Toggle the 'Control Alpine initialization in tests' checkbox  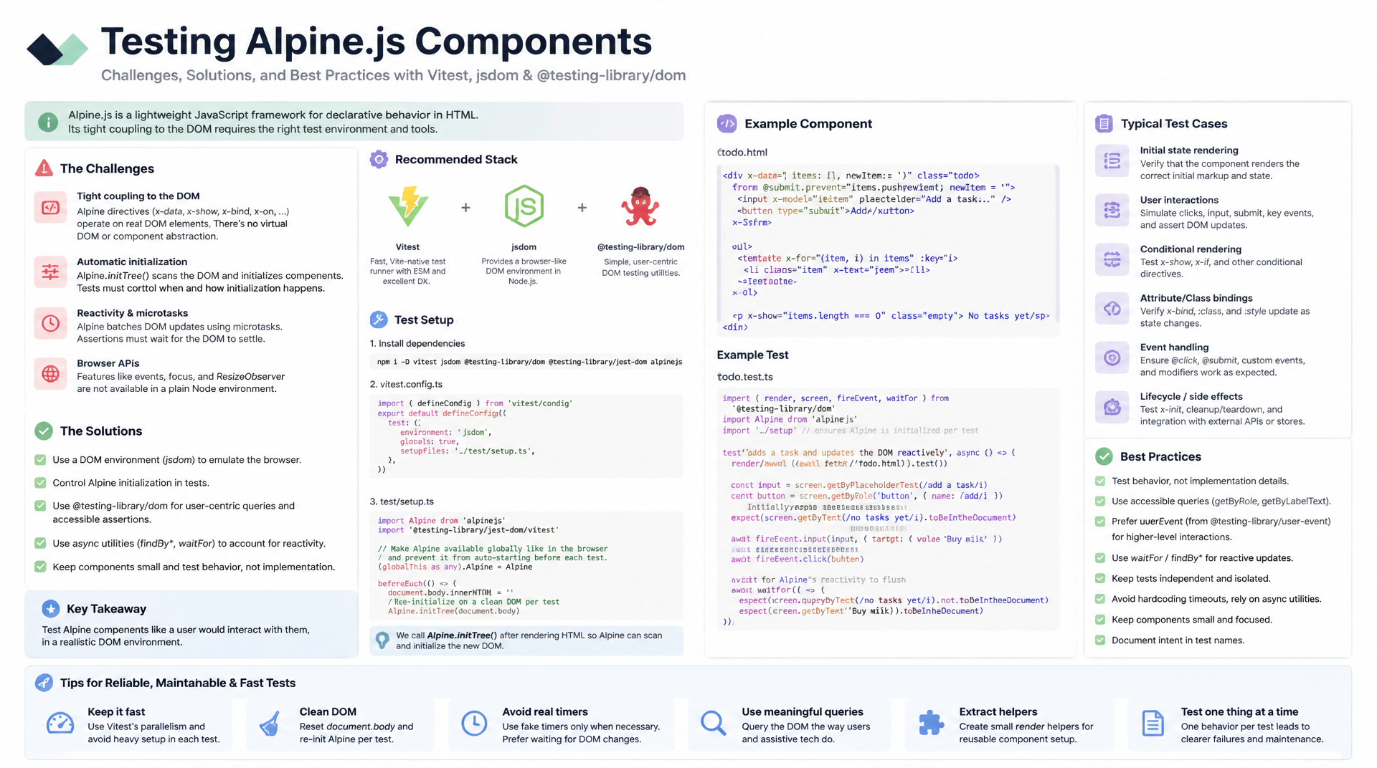[40, 483]
